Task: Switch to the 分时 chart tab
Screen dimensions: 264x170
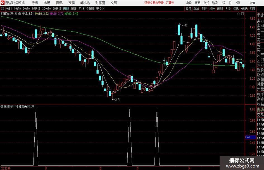Action: pos(9,9)
